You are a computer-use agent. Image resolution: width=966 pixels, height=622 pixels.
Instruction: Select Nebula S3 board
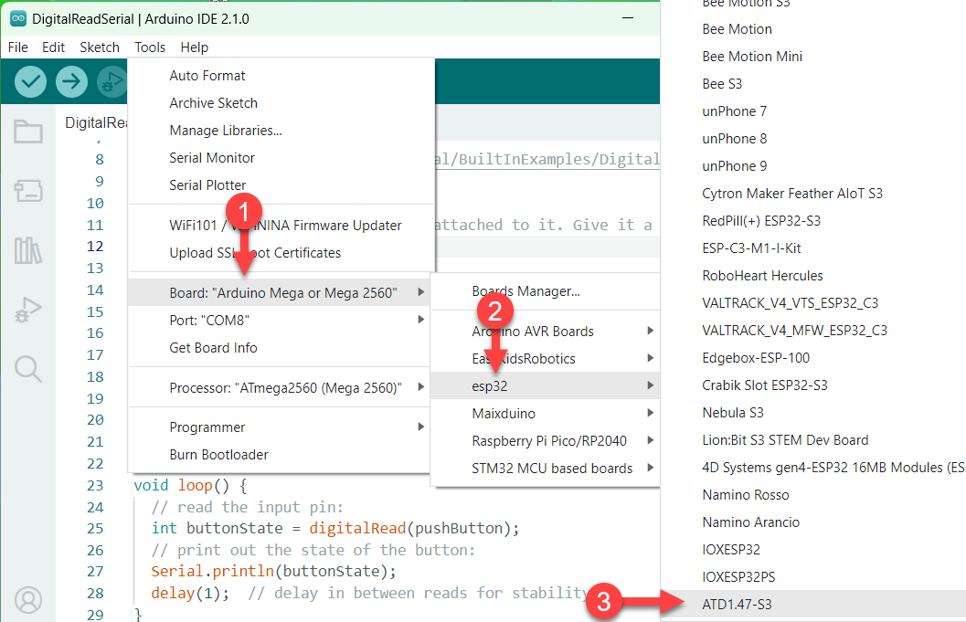813,413
